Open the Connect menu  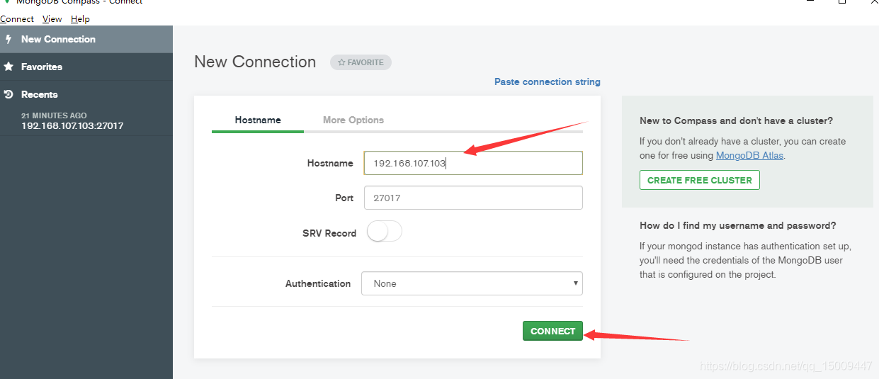[17, 19]
